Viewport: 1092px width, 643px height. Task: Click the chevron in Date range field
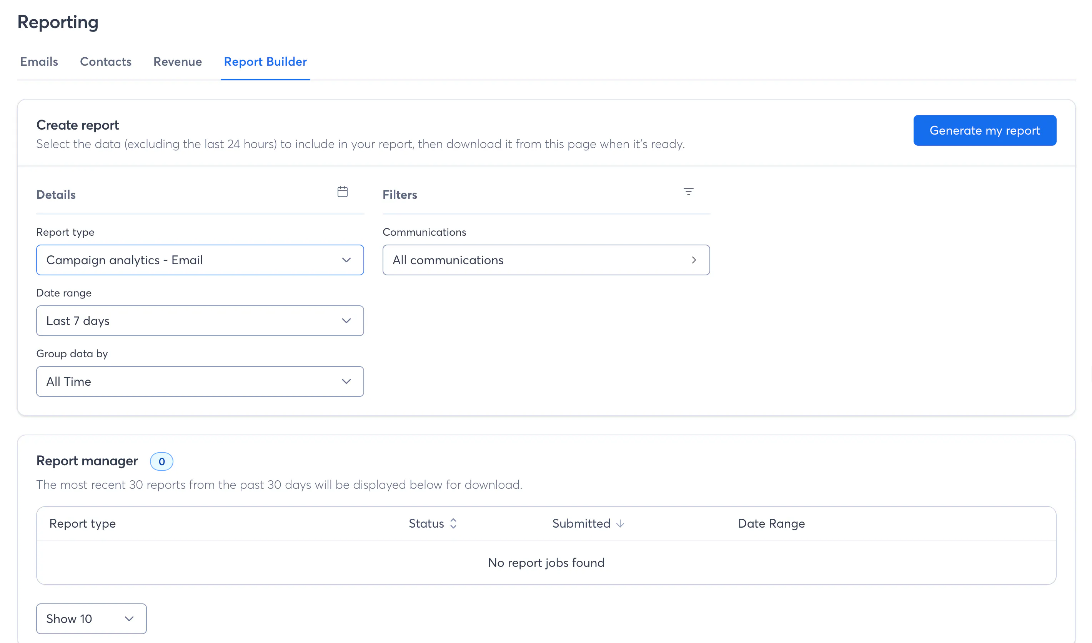(346, 321)
